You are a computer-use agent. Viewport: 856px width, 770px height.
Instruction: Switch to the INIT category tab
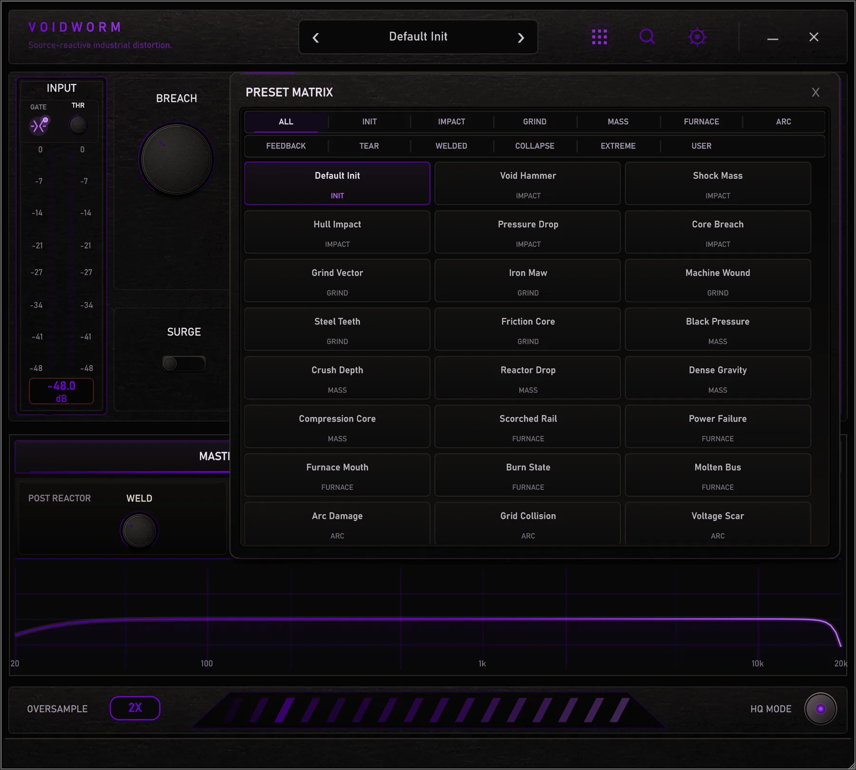pyautogui.click(x=370, y=122)
